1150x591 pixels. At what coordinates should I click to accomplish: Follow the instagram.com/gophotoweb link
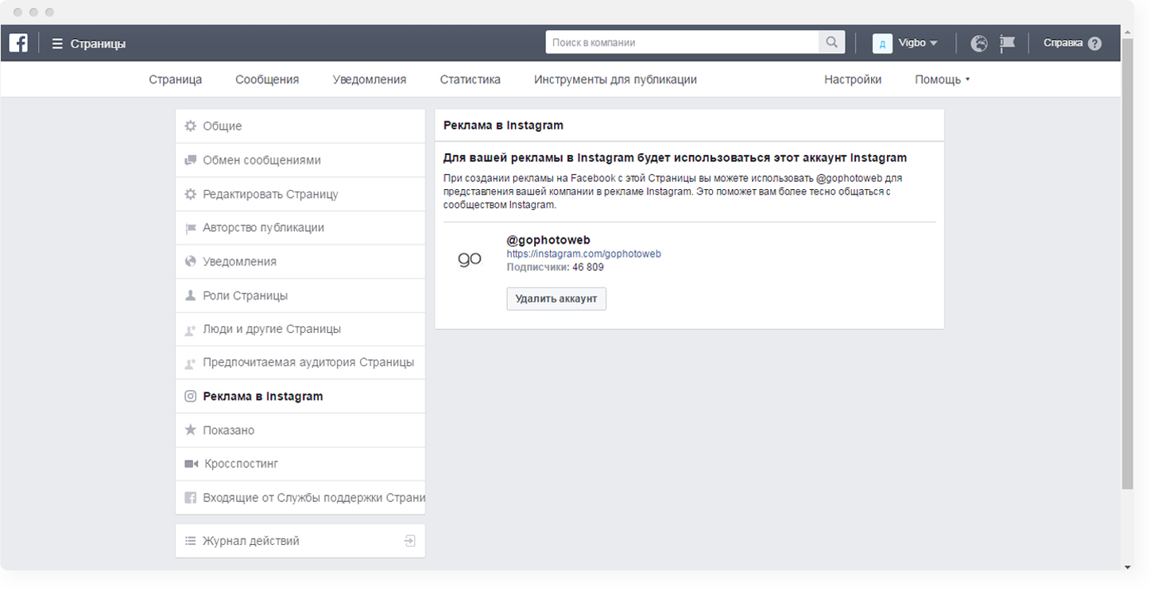(x=584, y=254)
